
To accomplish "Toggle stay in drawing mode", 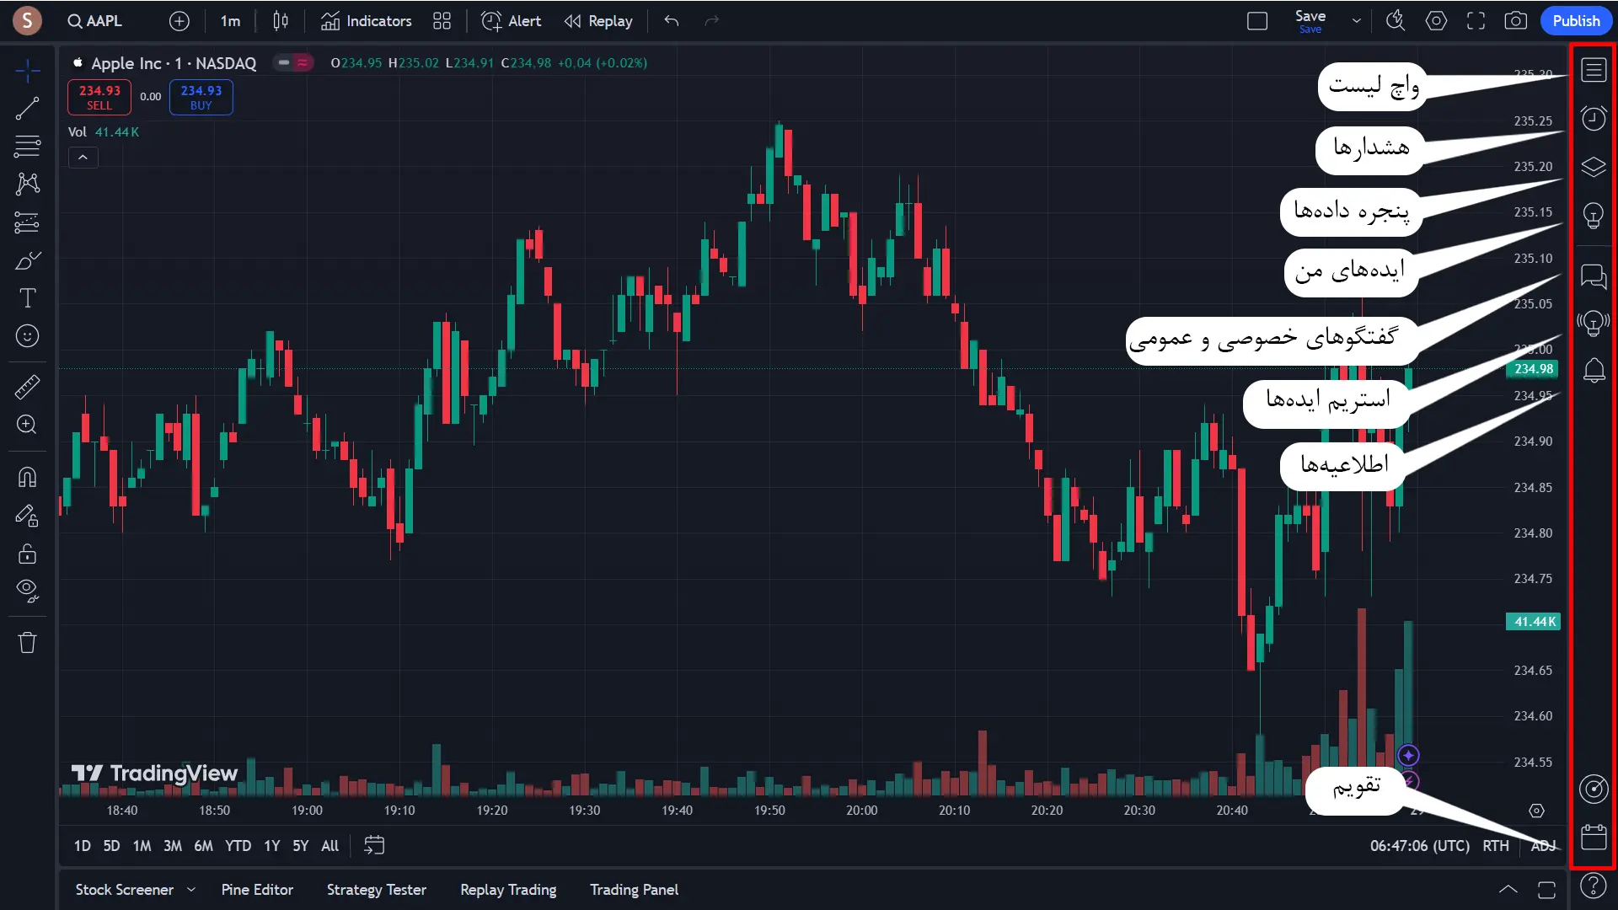I will (x=28, y=516).
